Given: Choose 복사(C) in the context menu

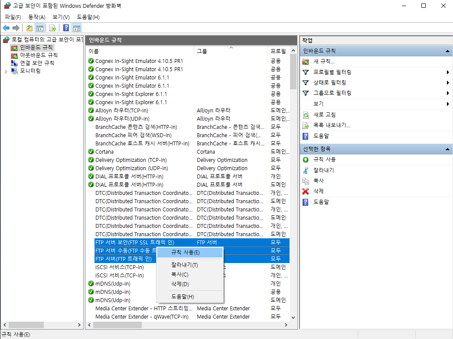Looking at the screenshot, I should (190, 274).
